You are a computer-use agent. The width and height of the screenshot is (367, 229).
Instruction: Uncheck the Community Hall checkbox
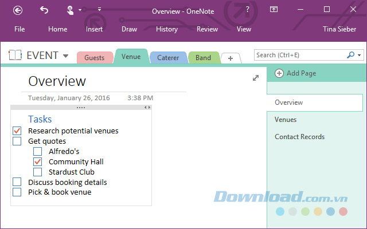[x=37, y=161]
